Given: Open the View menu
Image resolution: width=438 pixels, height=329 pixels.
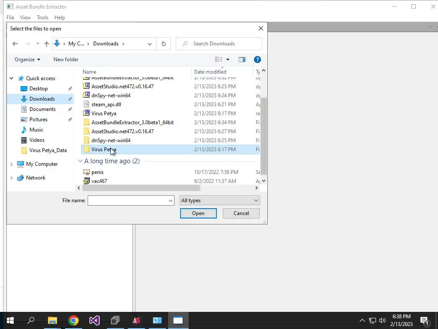Looking at the screenshot, I should tap(25, 17).
